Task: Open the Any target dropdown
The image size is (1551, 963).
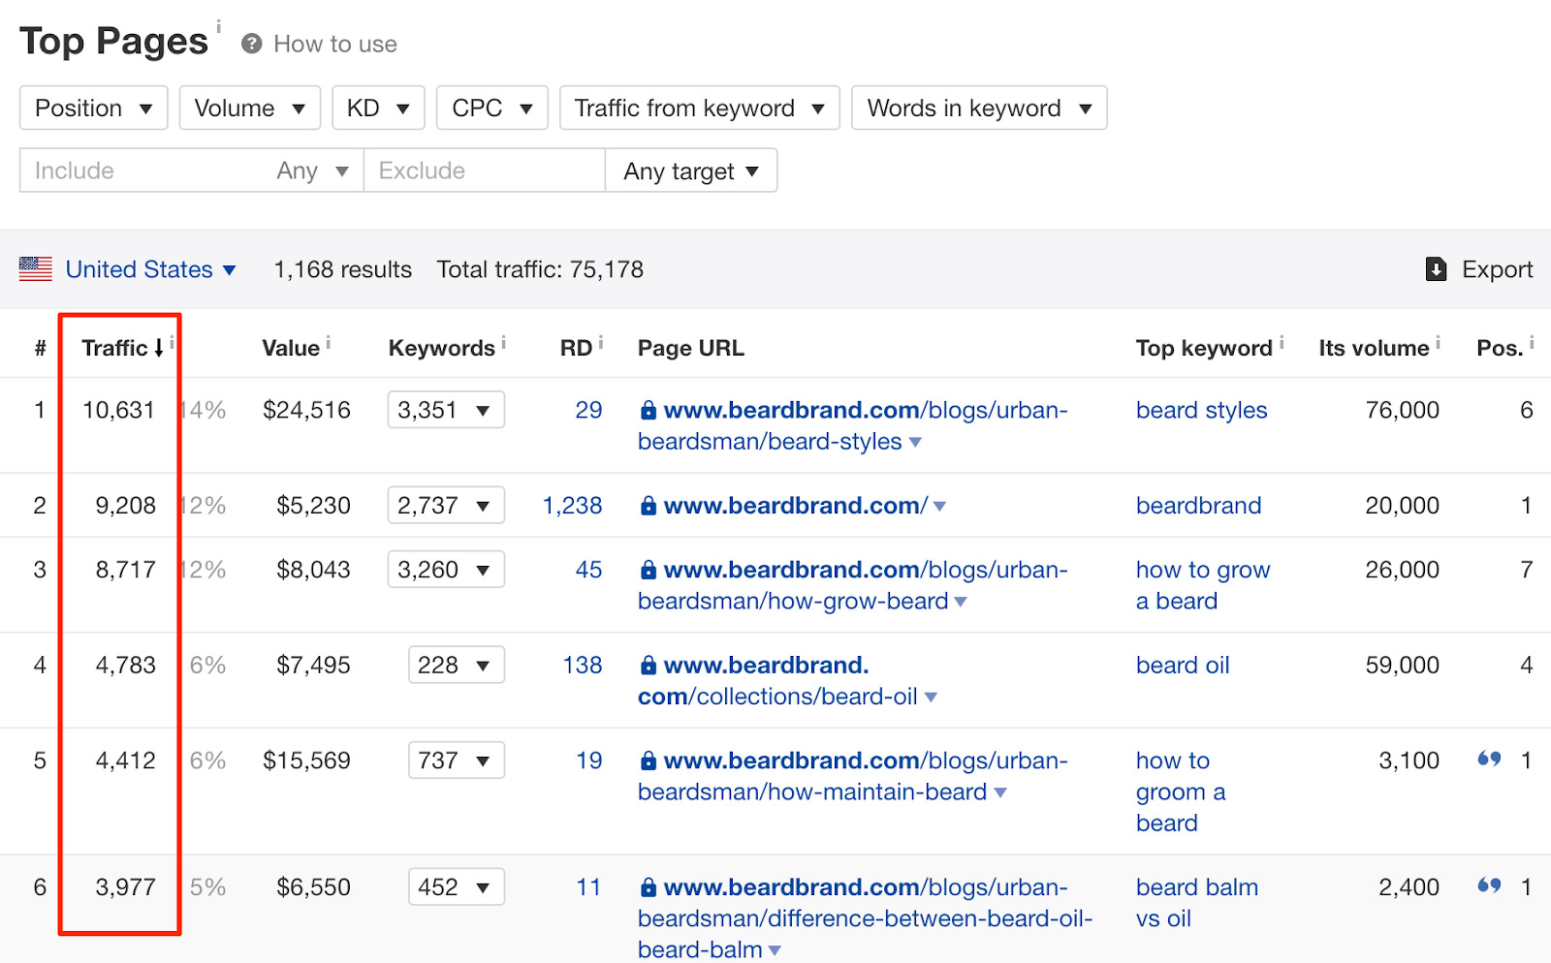Action: coord(691,171)
